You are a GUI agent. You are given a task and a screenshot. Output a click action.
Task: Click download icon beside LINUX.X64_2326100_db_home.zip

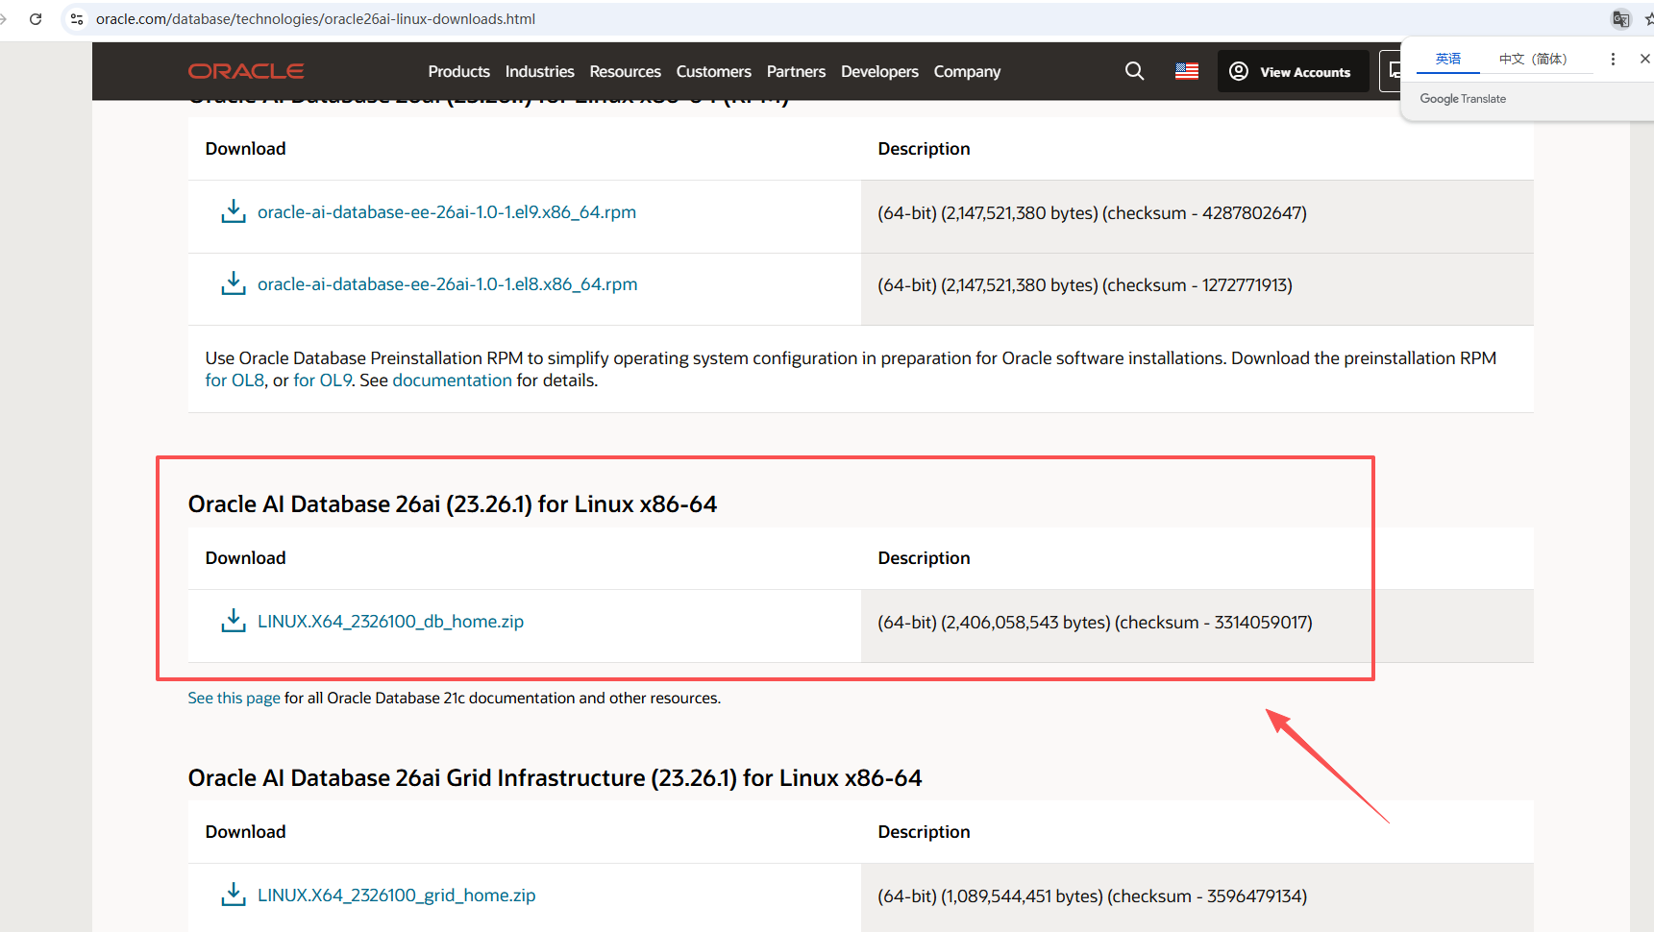[234, 621]
